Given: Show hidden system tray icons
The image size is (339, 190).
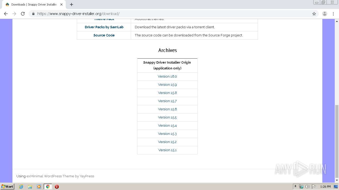Looking at the screenshot, I should click(295, 186).
